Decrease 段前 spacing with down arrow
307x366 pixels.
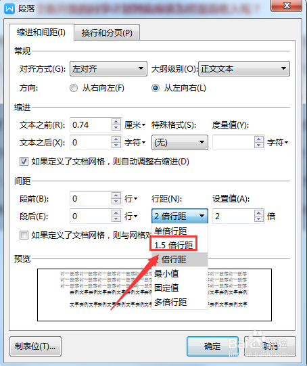(116, 202)
